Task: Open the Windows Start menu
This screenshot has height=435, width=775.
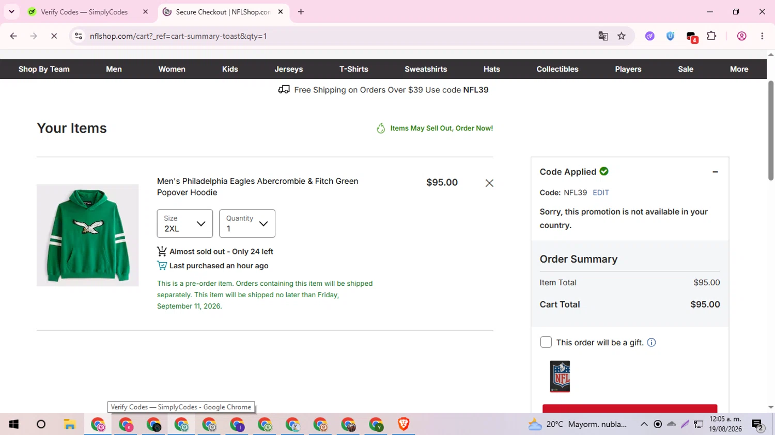Action: click(14, 424)
